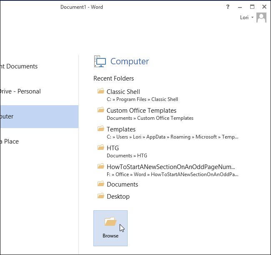This screenshot has width=271, height=255.
Task: Select the Desktop folder icon
Action: point(100,196)
